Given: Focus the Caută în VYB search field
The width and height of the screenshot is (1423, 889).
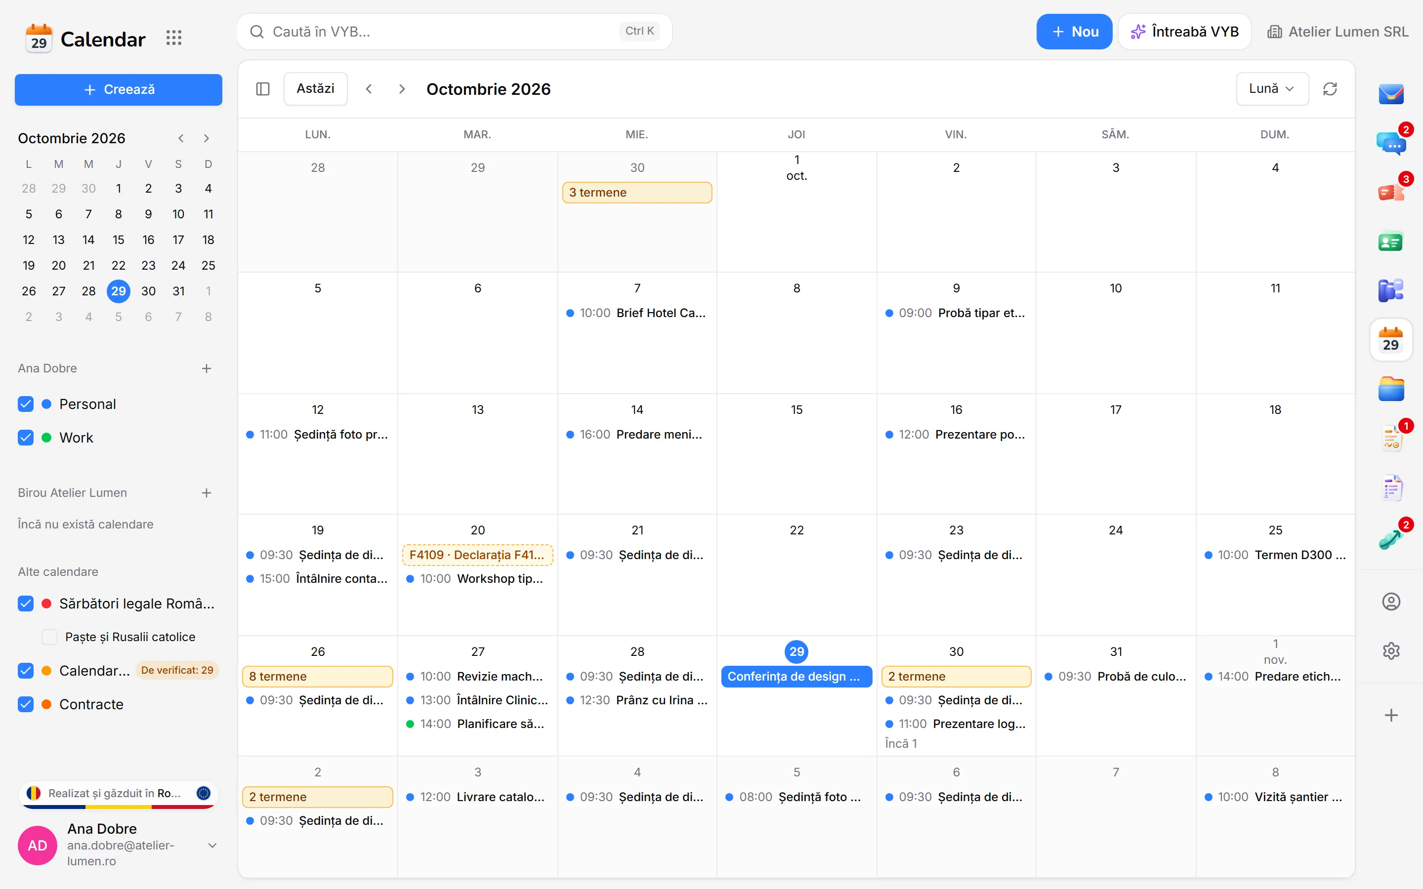Looking at the screenshot, I should click(x=455, y=32).
